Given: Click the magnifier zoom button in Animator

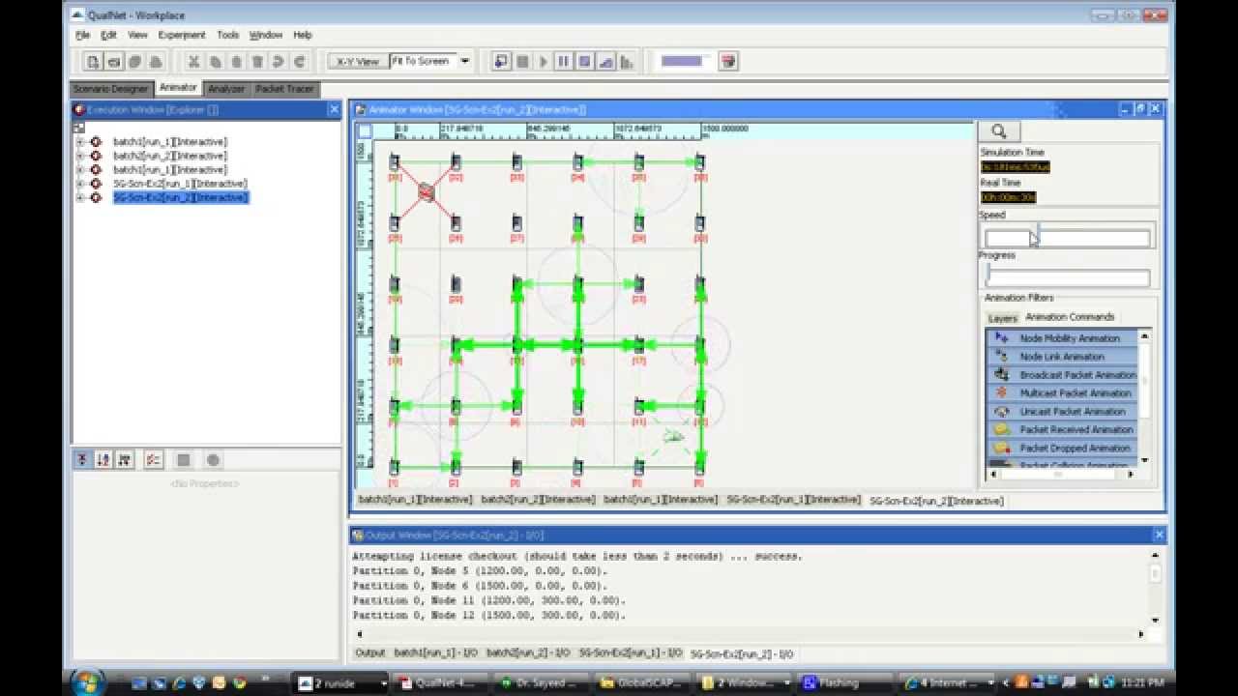Looking at the screenshot, I should coord(998,131).
